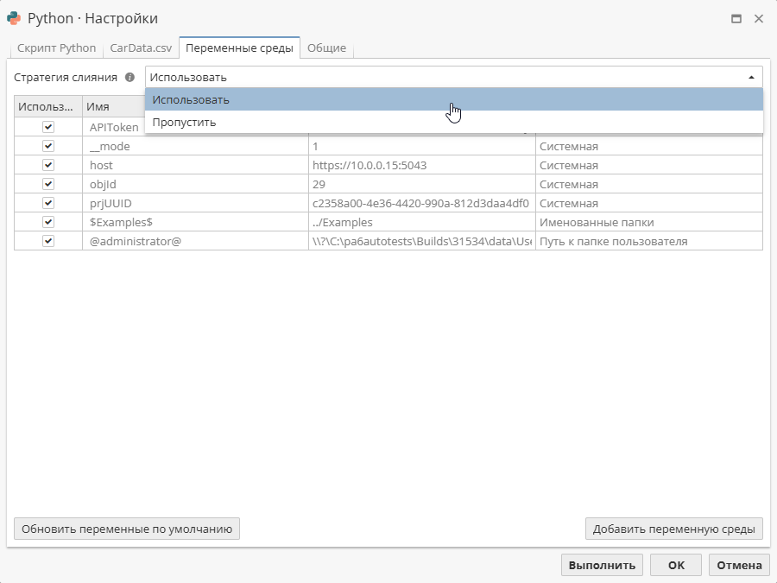Disable the prjUUID variable checkbox
The height and width of the screenshot is (583, 777).
click(47, 202)
